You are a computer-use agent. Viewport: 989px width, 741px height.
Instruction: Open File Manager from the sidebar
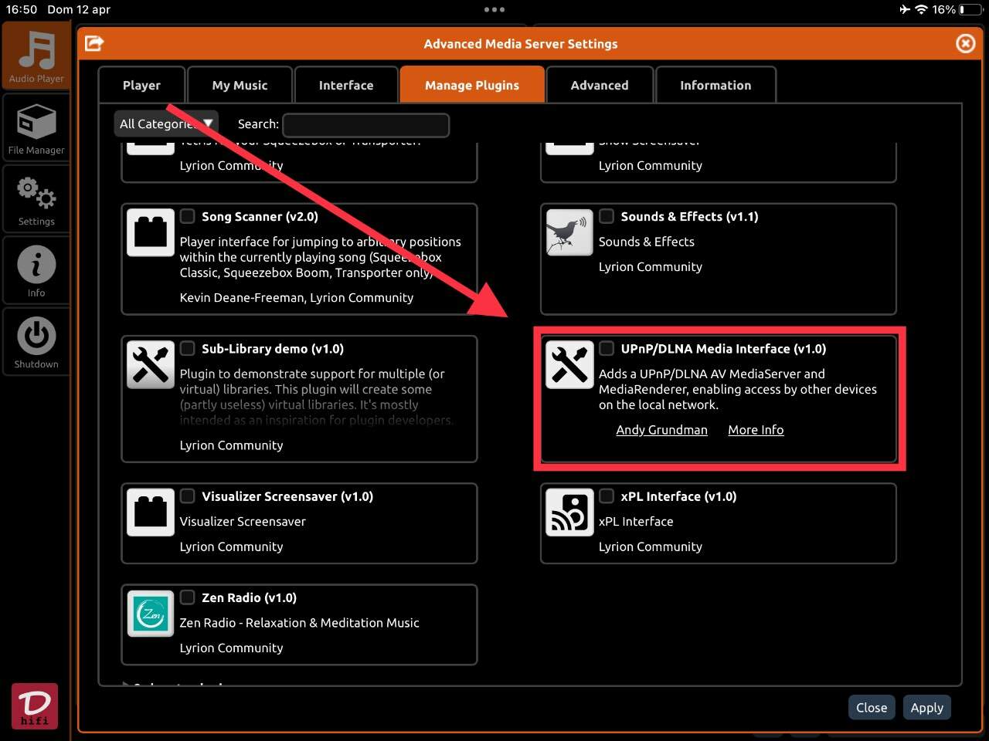coord(36,127)
